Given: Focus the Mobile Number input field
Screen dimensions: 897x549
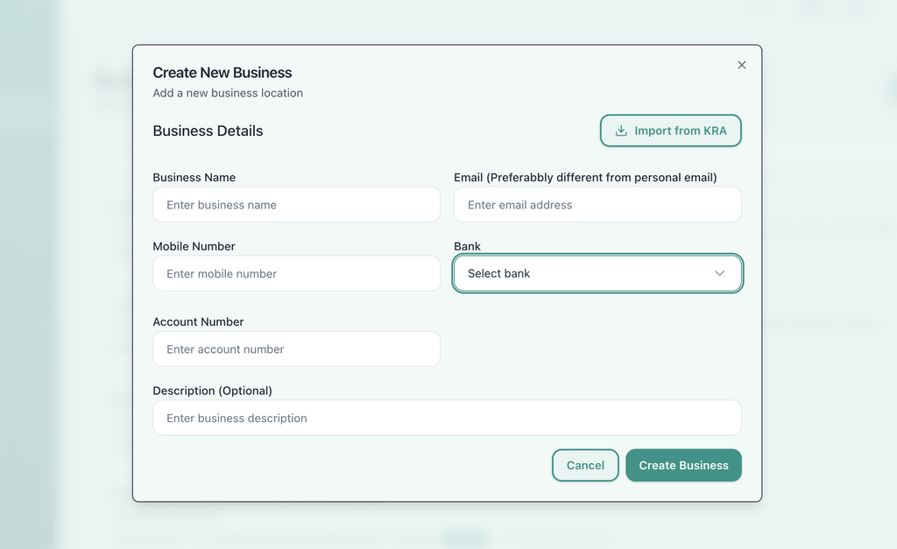Looking at the screenshot, I should [x=296, y=273].
